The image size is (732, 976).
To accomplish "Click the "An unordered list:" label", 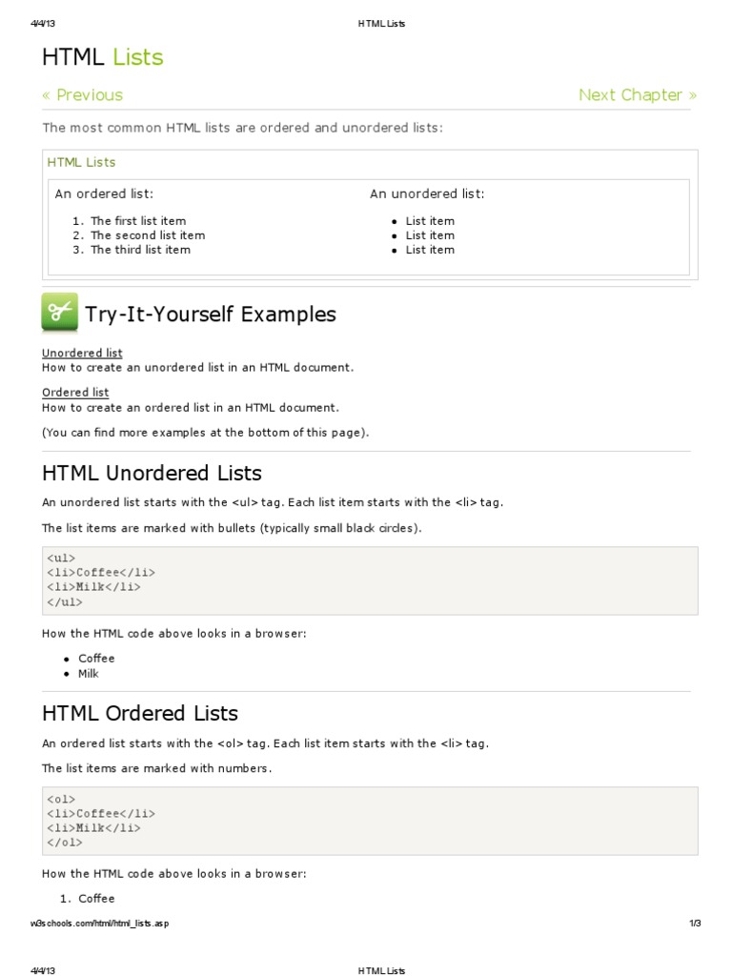I will (427, 193).
